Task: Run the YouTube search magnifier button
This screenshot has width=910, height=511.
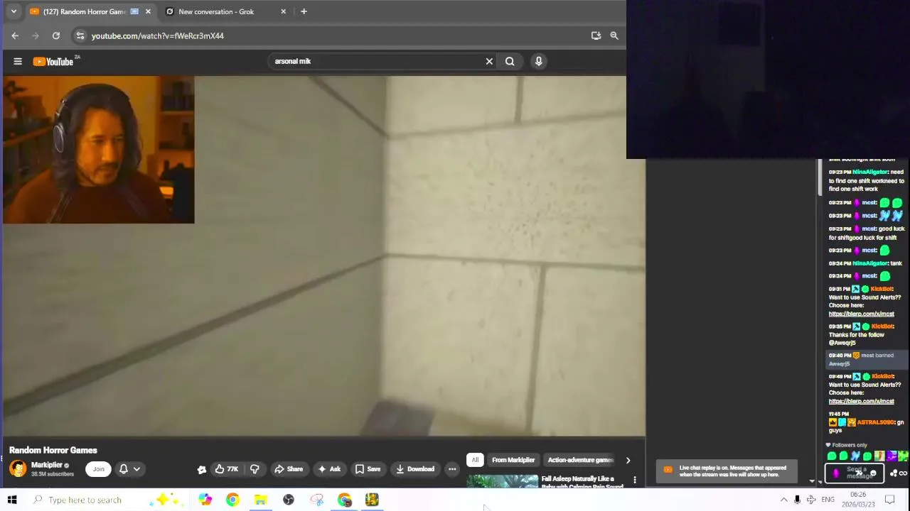Action: pyautogui.click(x=510, y=61)
